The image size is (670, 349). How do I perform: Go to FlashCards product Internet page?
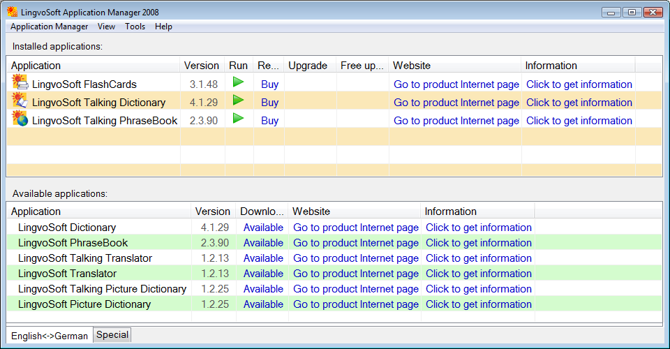tap(456, 84)
